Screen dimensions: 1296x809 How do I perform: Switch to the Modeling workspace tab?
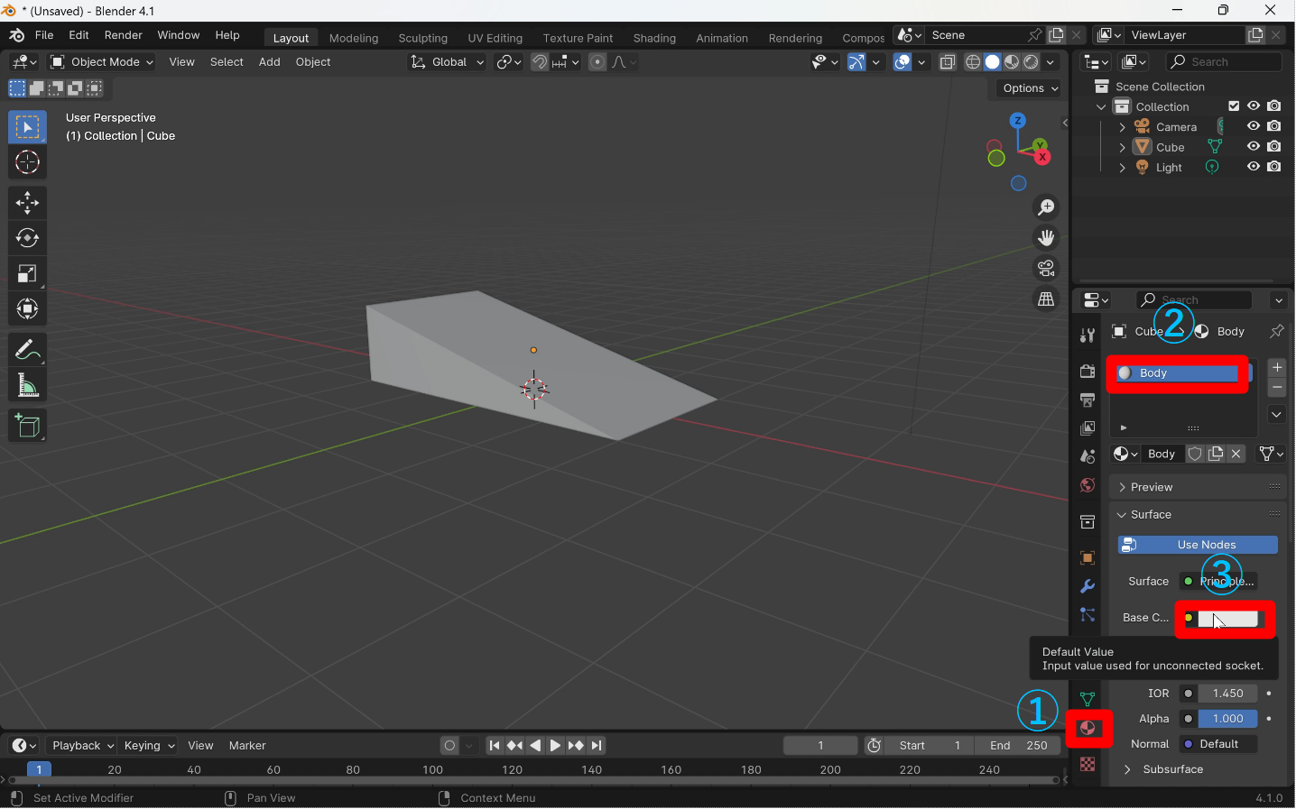pos(354,38)
